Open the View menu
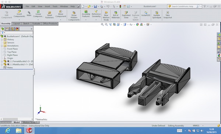The image size is (221, 134). [40, 6]
